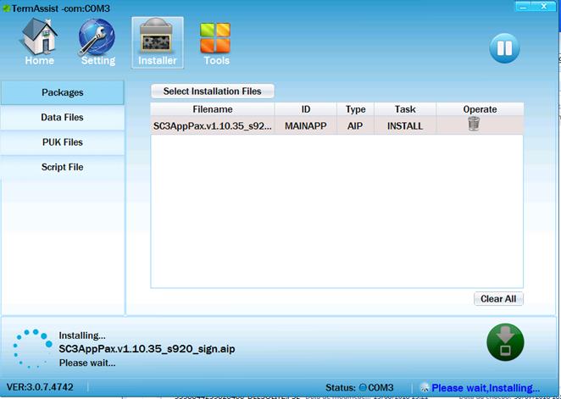Click the installing spinner indicator
561x399 pixels.
point(30,348)
